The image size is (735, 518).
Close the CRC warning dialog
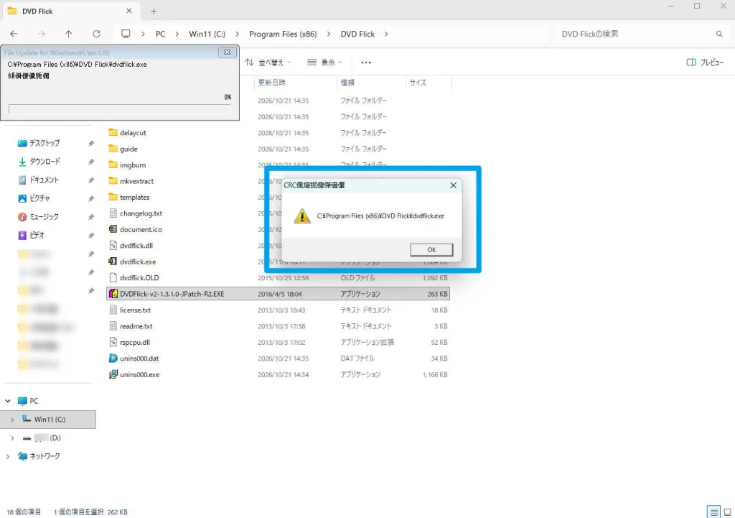(453, 185)
